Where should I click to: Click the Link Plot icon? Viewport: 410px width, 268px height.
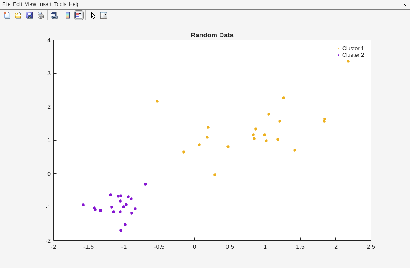tap(54, 15)
